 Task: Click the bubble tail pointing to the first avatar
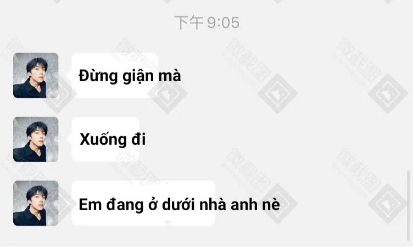(69, 76)
